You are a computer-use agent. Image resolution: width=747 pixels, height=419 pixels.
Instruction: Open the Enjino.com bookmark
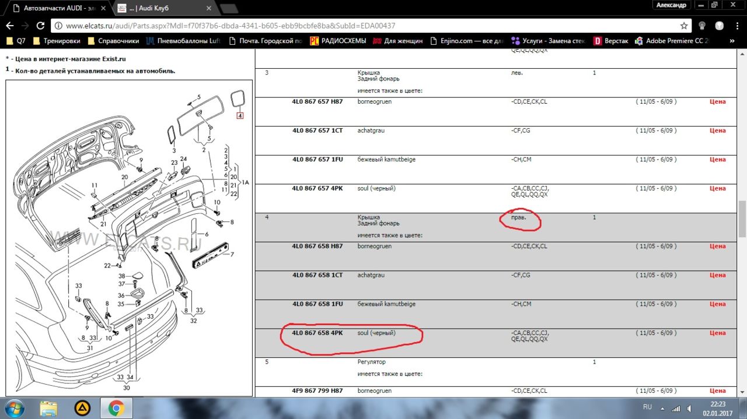[467, 41]
